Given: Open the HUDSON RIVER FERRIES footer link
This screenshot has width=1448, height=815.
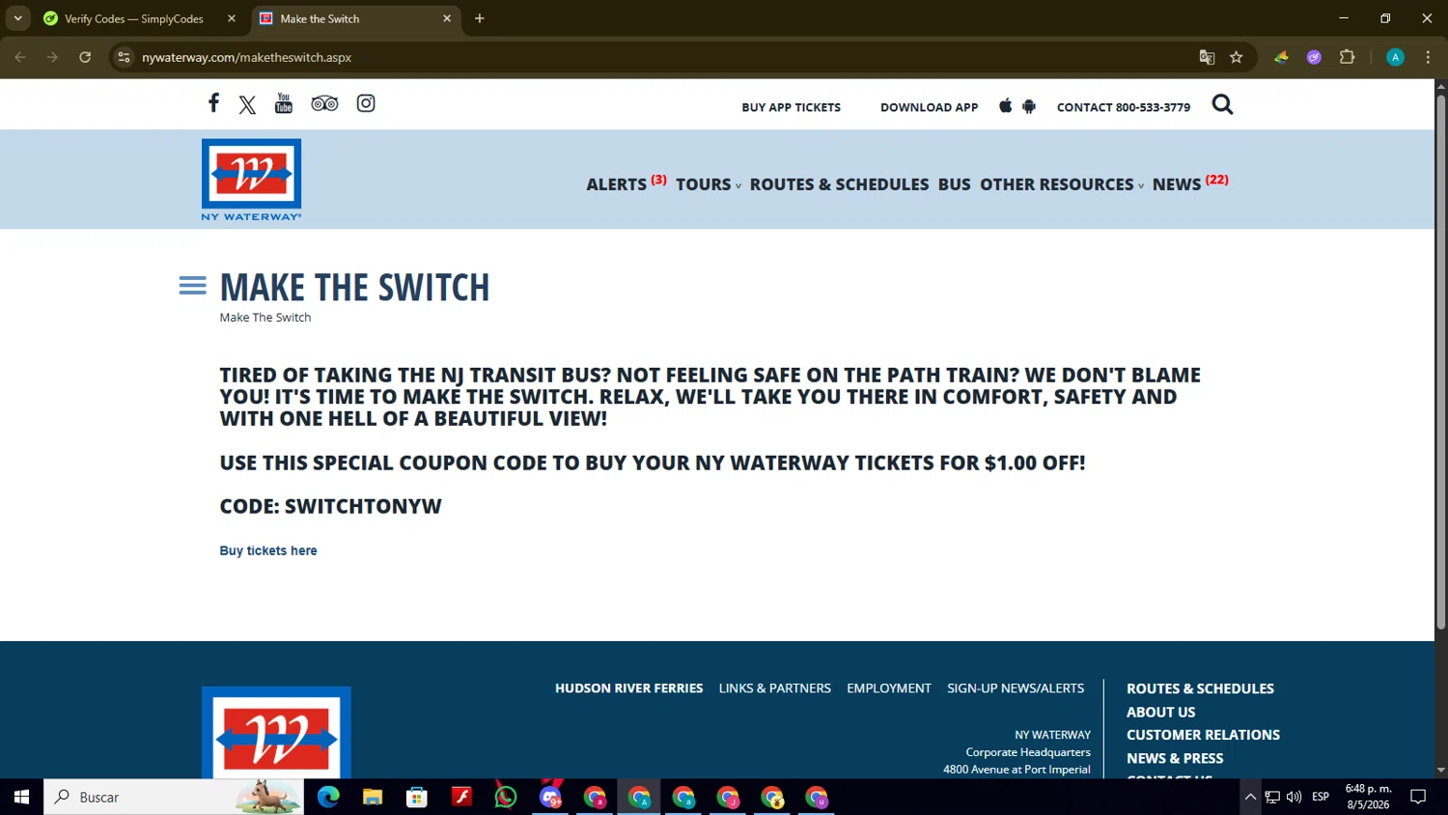Looking at the screenshot, I should click(628, 689).
